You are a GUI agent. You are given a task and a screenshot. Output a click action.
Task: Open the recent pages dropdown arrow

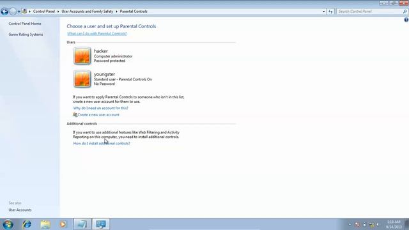coord(19,11)
